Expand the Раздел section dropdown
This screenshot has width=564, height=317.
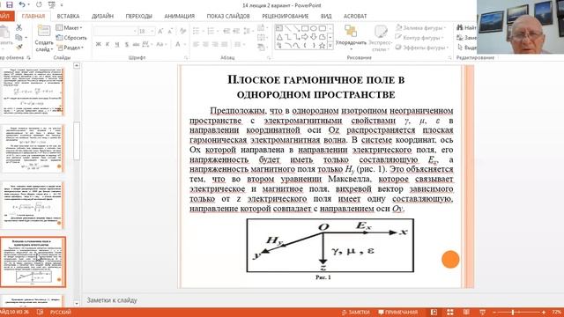tap(70, 48)
